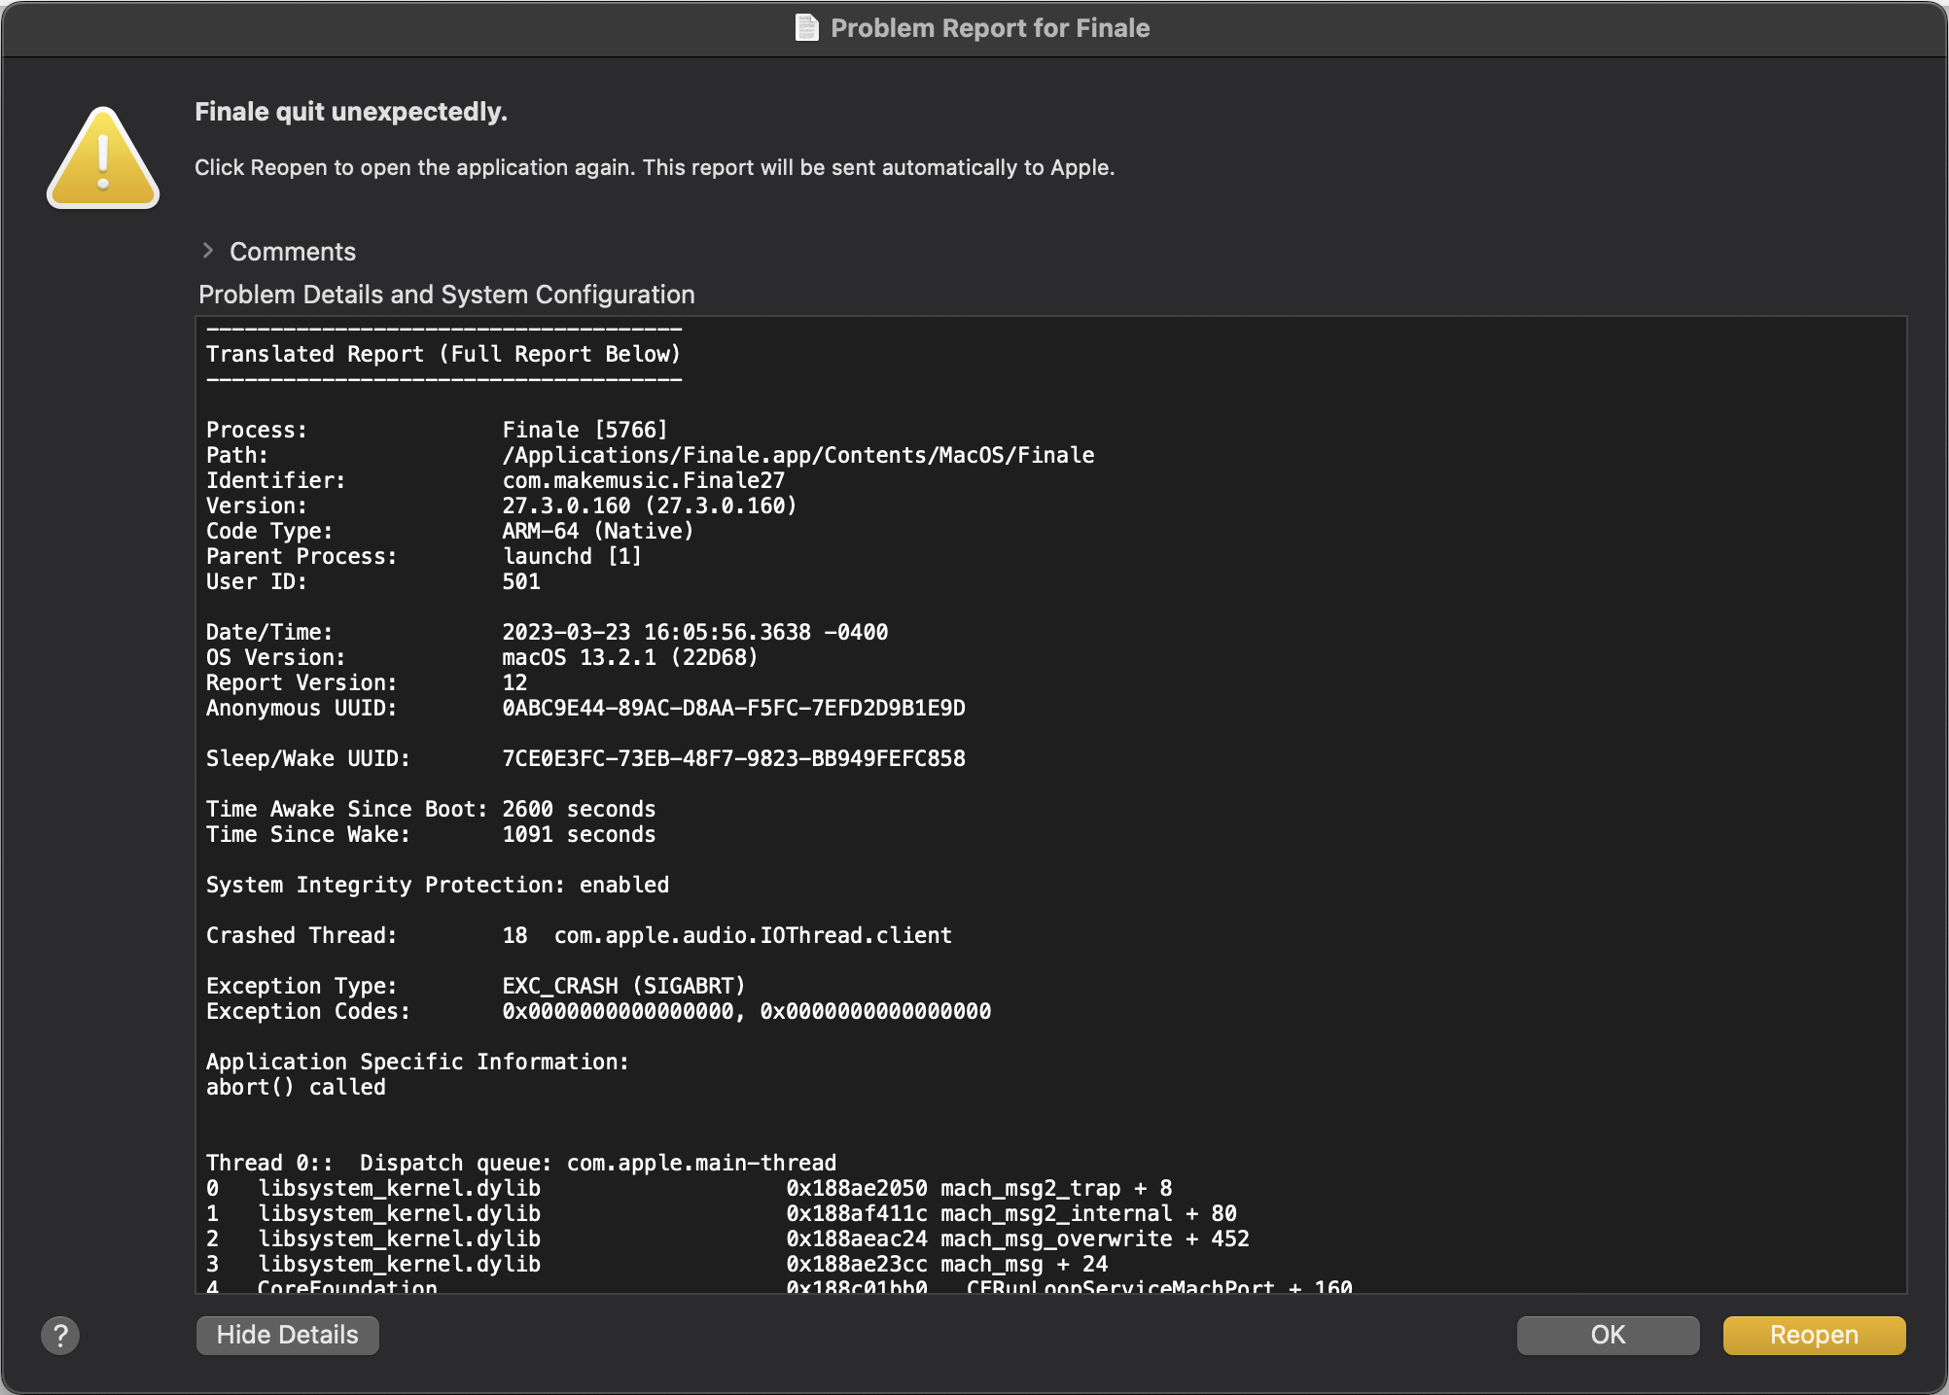The height and width of the screenshot is (1395, 1949).
Task: Click the Finale application path text
Action: [x=797, y=455]
